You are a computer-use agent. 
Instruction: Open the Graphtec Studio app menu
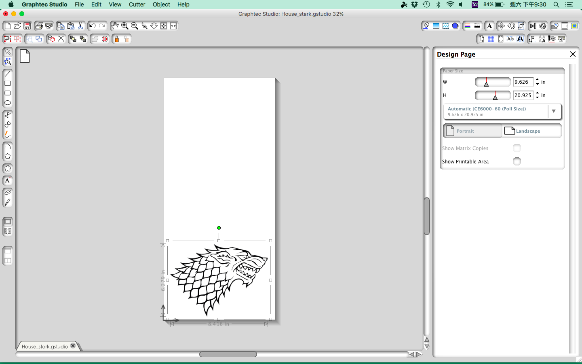(x=44, y=4)
